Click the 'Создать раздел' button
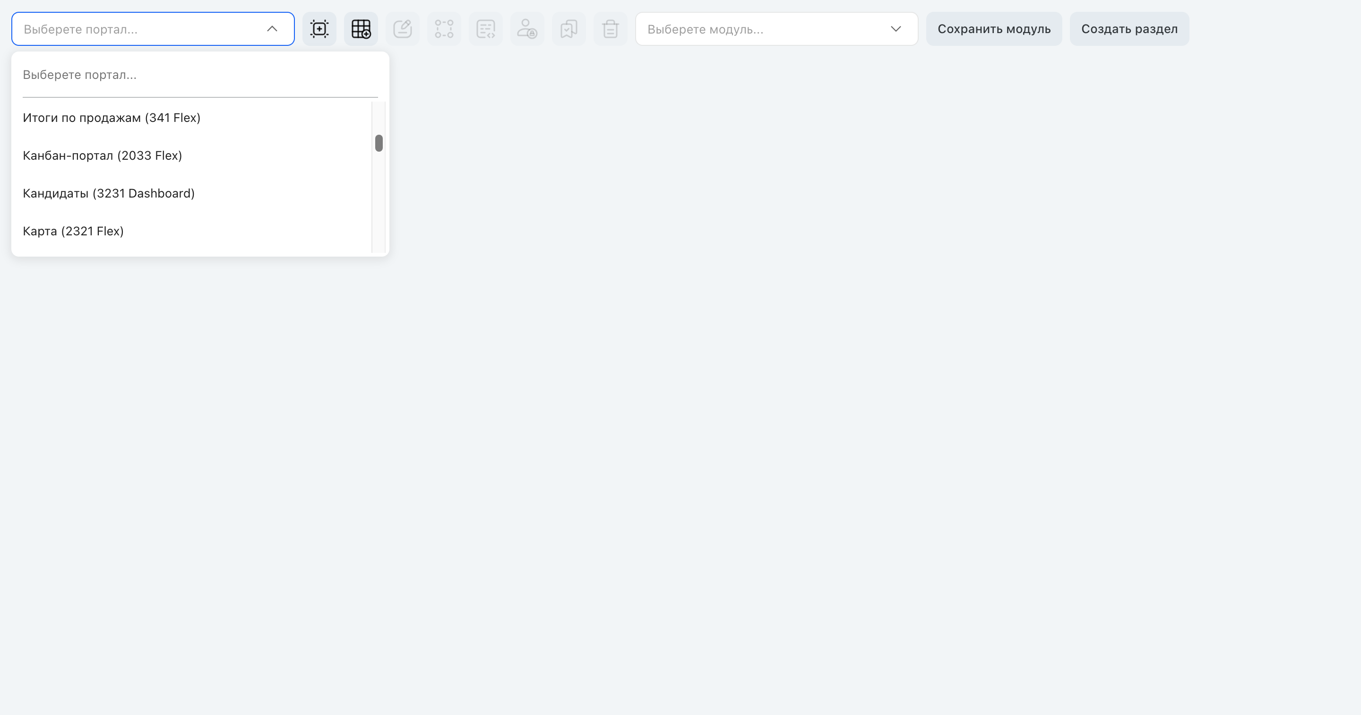 coord(1129,28)
